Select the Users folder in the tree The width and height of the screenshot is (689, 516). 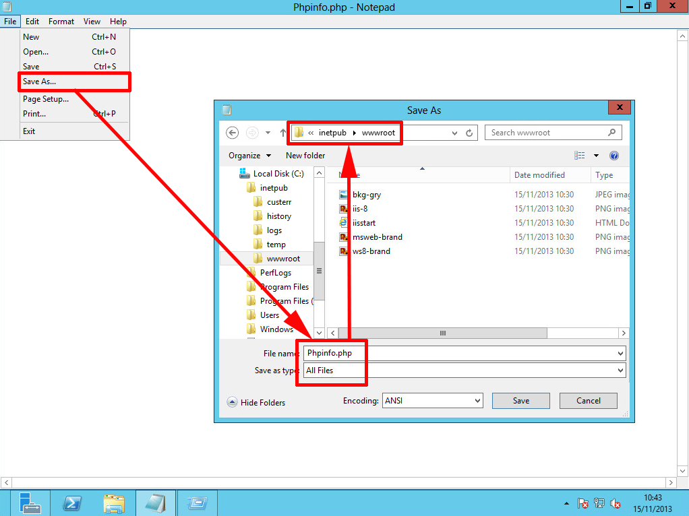(x=263, y=315)
